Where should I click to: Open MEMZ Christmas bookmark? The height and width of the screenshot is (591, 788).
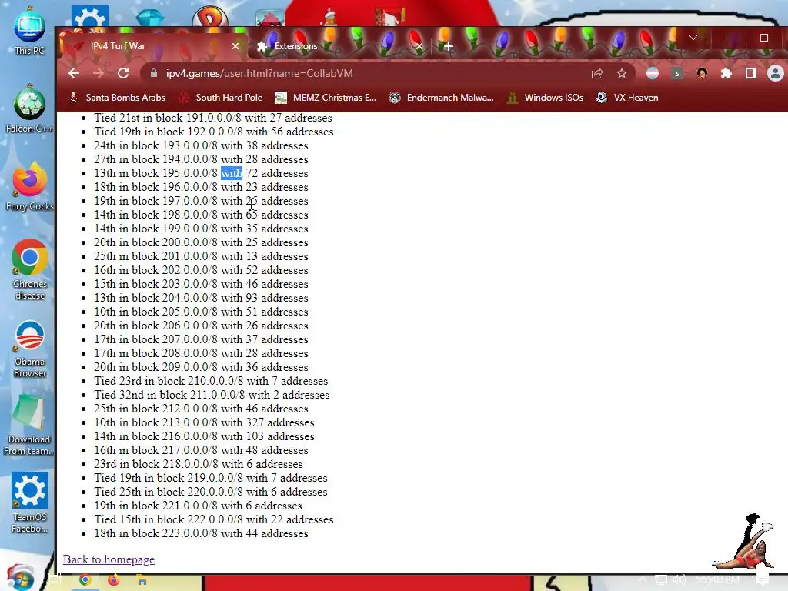tap(326, 98)
